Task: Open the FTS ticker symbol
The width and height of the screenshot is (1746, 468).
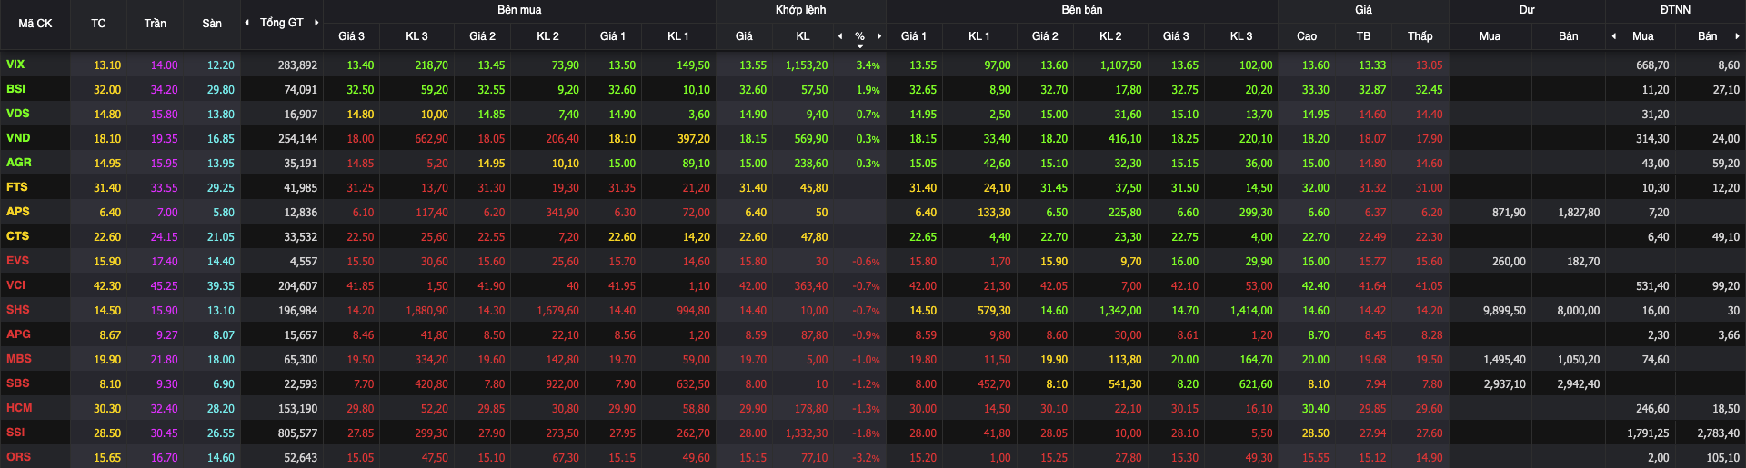Action: (16, 187)
